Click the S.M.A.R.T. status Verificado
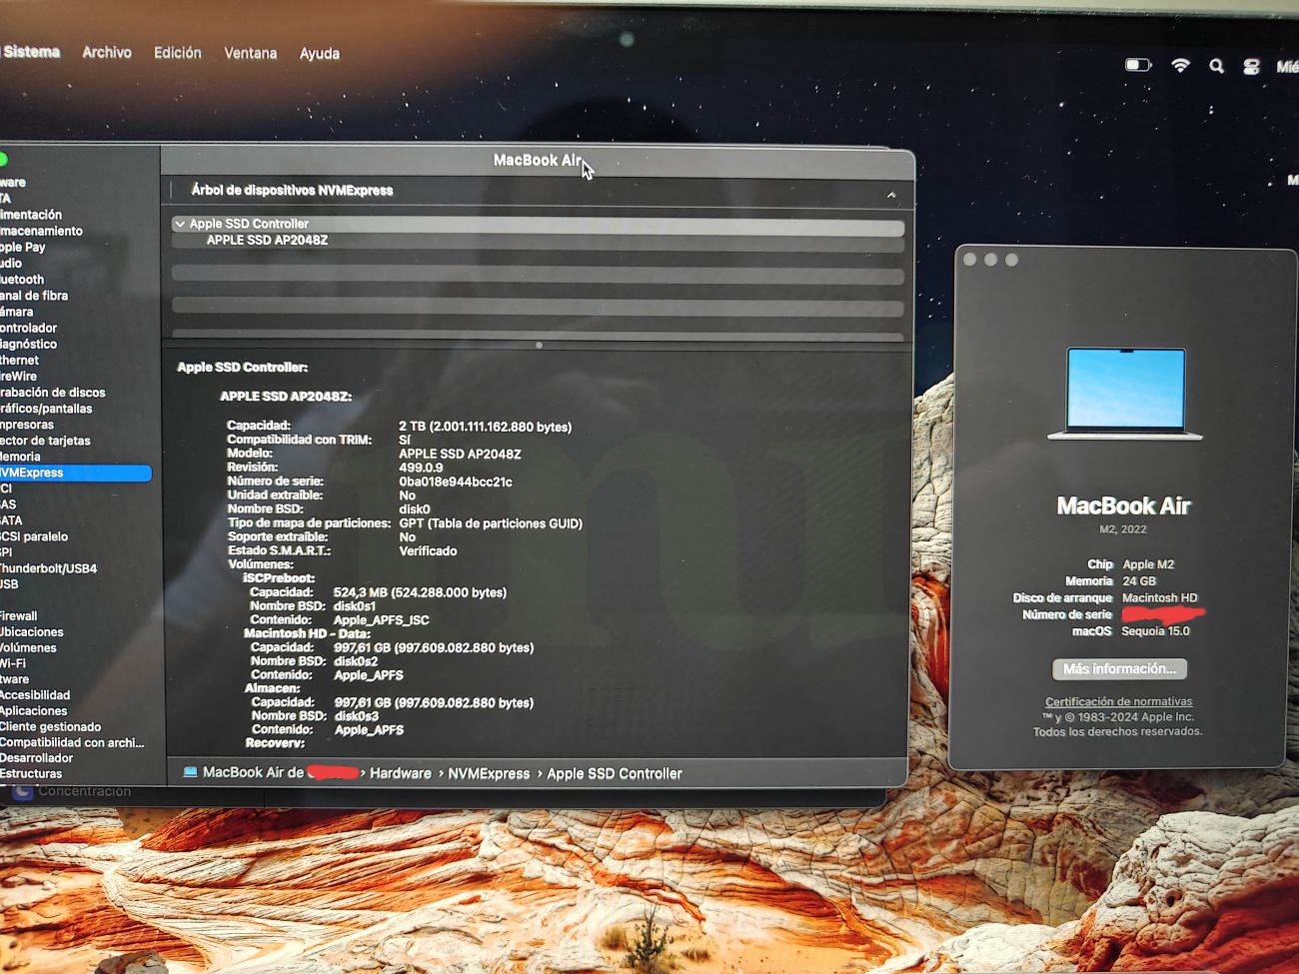The image size is (1299, 974). point(428,550)
